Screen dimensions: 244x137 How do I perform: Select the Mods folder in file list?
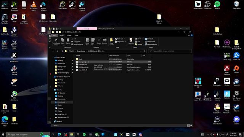pyautogui.click(x=80, y=59)
